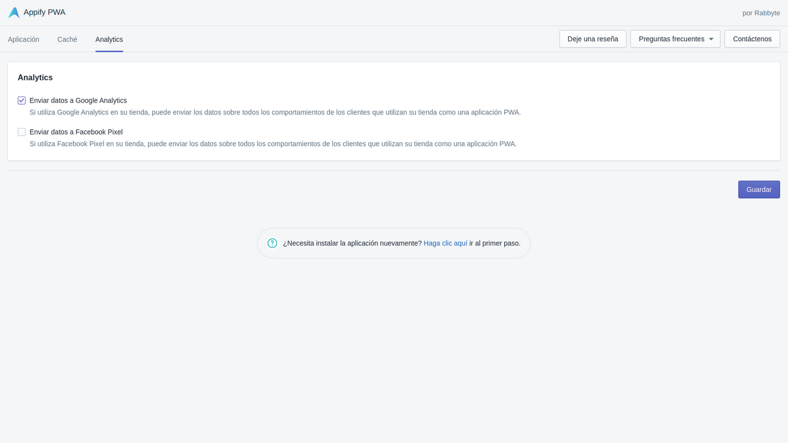Viewport: 788px width, 443px height.
Task: Click the Google Analytics description paragraph
Action: point(275,113)
